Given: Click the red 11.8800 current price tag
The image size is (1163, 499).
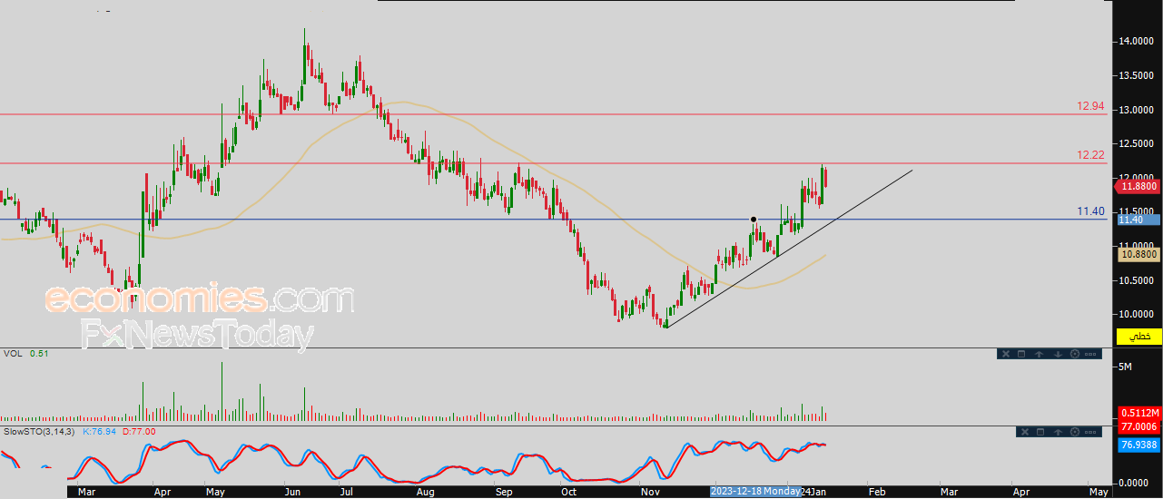Looking at the screenshot, I should 1138,186.
